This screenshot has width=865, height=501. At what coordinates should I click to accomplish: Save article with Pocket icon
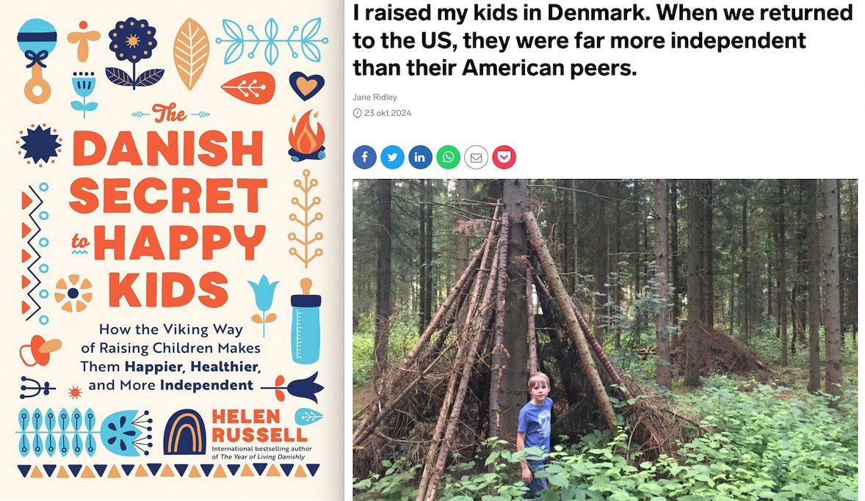click(x=504, y=157)
